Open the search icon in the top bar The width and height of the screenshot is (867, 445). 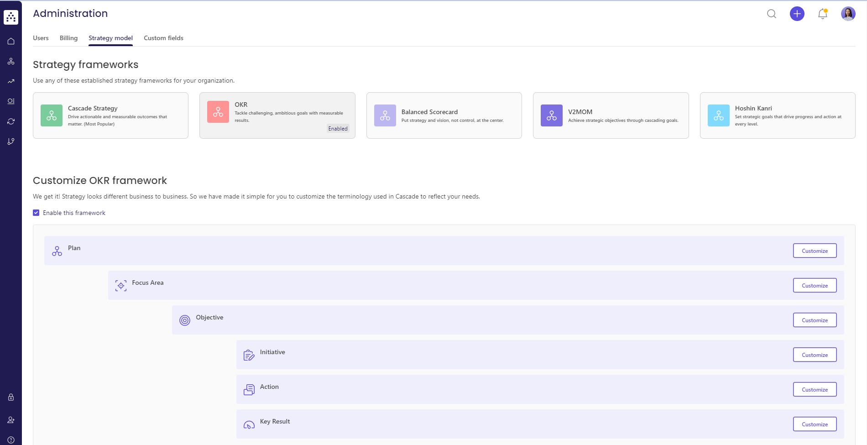click(x=771, y=14)
